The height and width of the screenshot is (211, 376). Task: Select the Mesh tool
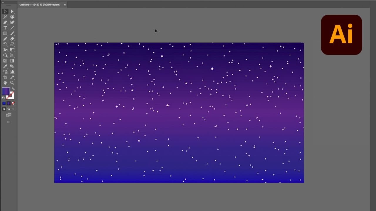[x=5, y=61]
